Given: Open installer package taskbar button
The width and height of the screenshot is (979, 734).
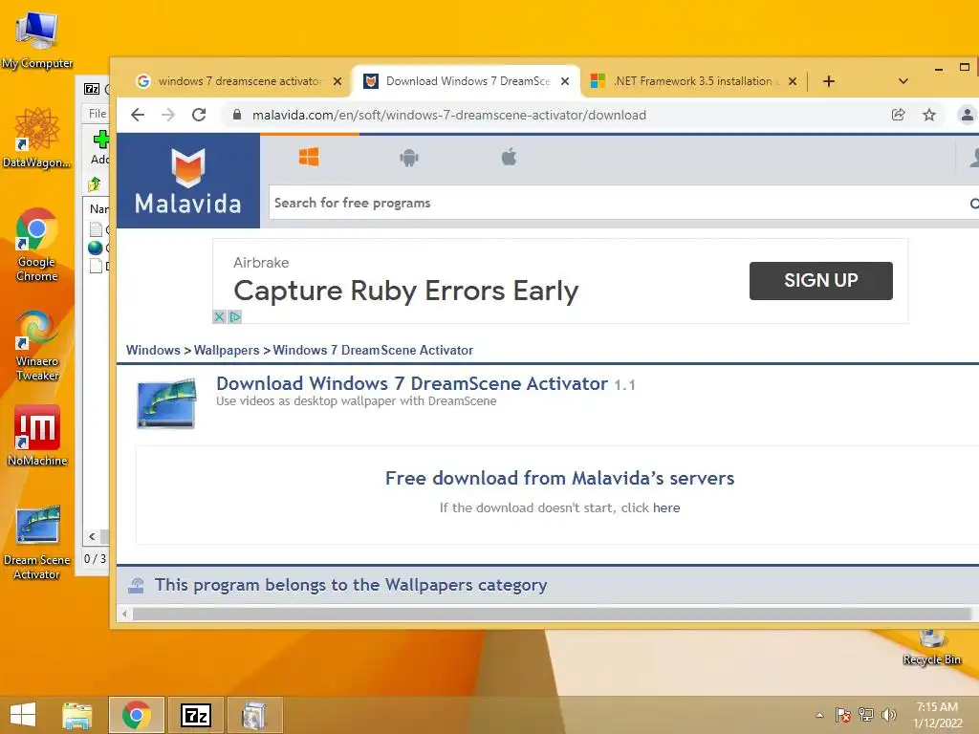Looking at the screenshot, I should point(254,715).
